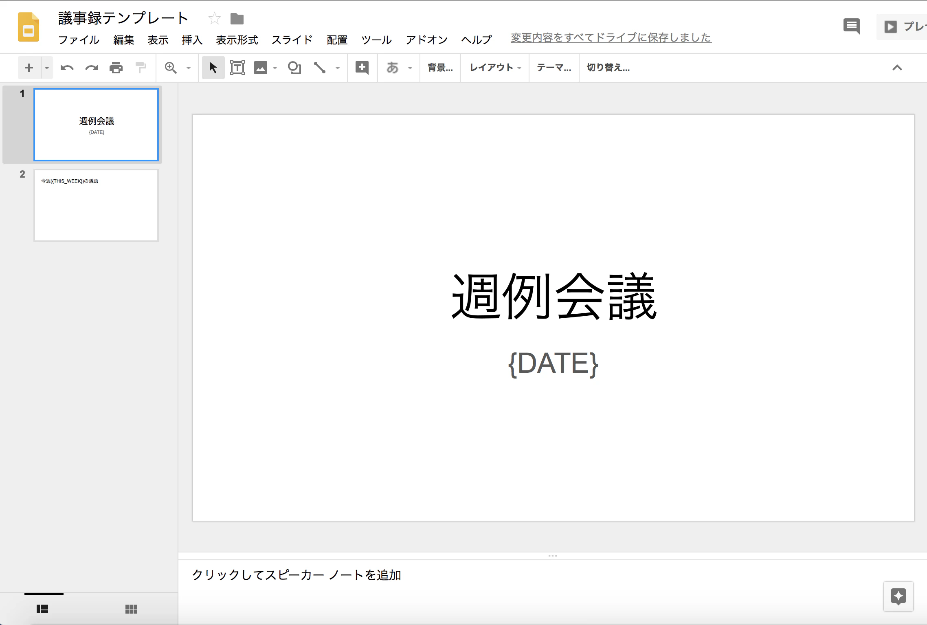Expand the image source dropdown arrow
Viewport: 927px width, 625px height.
(x=275, y=68)
